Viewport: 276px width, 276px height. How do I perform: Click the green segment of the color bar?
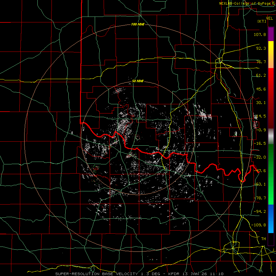pos(271,174)
